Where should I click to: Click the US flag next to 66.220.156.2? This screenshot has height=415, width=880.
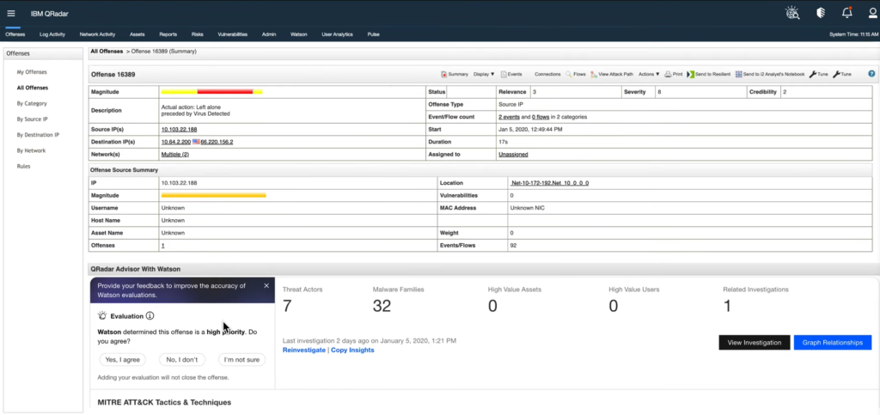tap(196, 142)
